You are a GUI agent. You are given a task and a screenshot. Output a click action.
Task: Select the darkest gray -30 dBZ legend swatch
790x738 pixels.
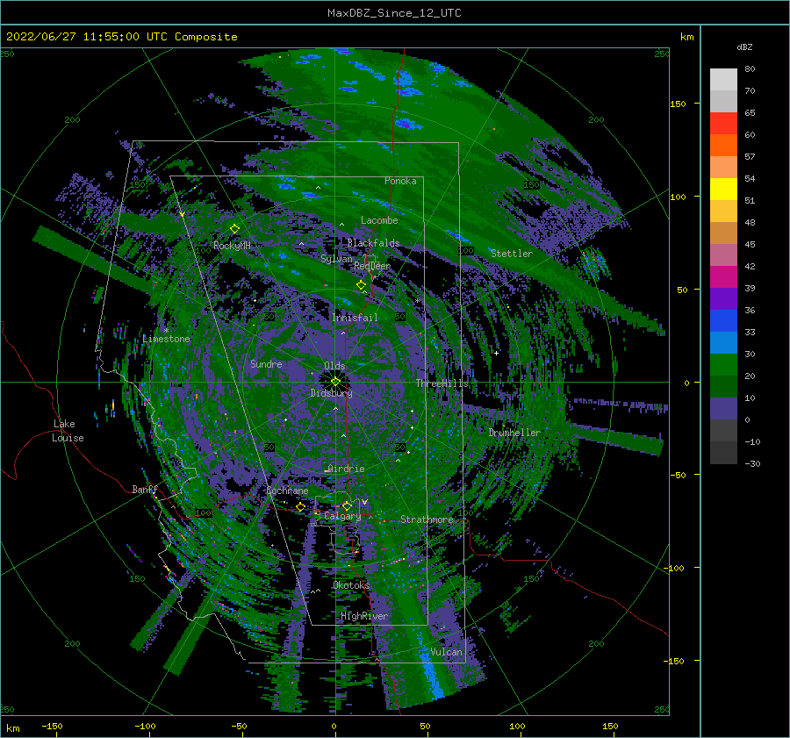point(723,453)
